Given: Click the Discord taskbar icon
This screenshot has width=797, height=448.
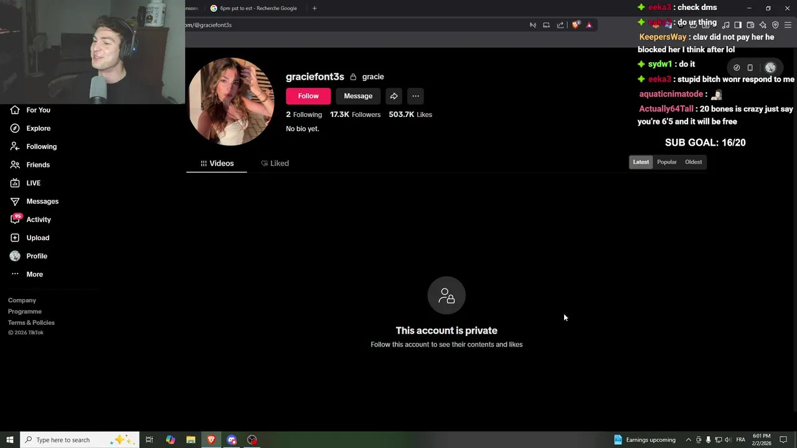Looking at the screenshot, I should (232, 440).
